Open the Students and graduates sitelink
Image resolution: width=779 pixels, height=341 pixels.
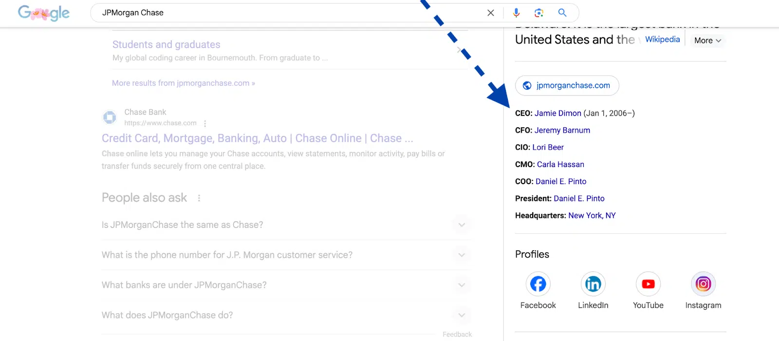[x=167, y=45]
